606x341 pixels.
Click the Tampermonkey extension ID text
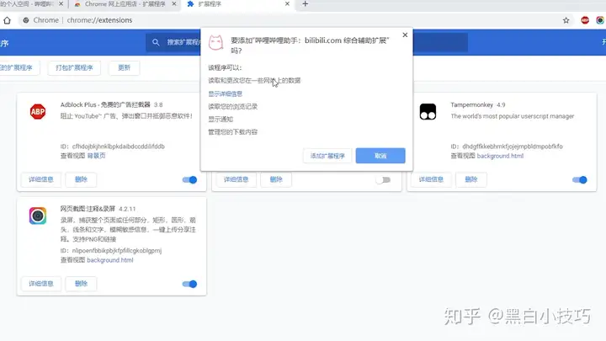[x=507, y=147]
